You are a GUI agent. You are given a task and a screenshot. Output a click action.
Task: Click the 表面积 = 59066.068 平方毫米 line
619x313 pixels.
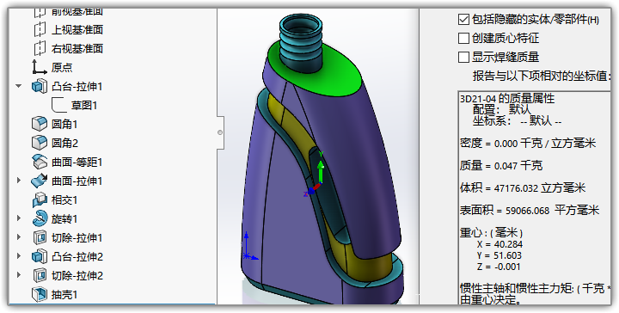(x=530, y=211)
